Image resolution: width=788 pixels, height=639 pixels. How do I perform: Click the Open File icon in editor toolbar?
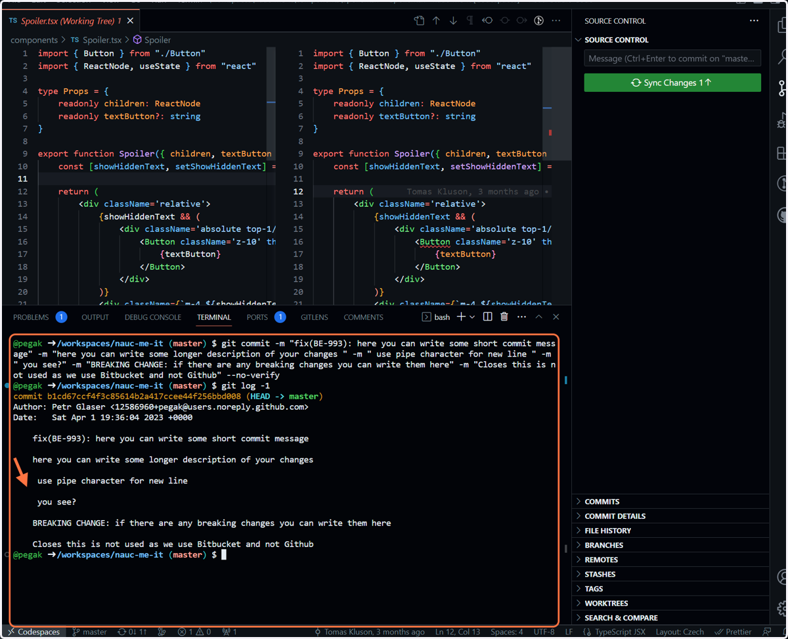click(419, 21)
